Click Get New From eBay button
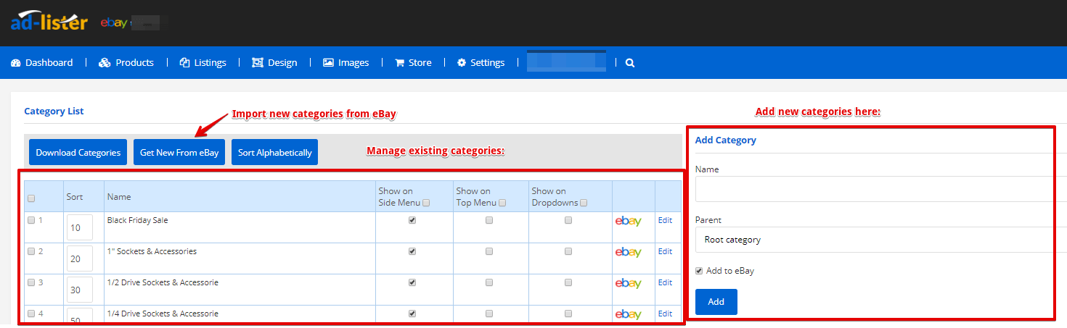The width and height of the screenshot is (1067, 328). click(x=179, y=152)
